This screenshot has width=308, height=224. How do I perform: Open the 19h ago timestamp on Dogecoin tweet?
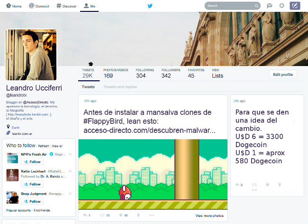point(239,101)
